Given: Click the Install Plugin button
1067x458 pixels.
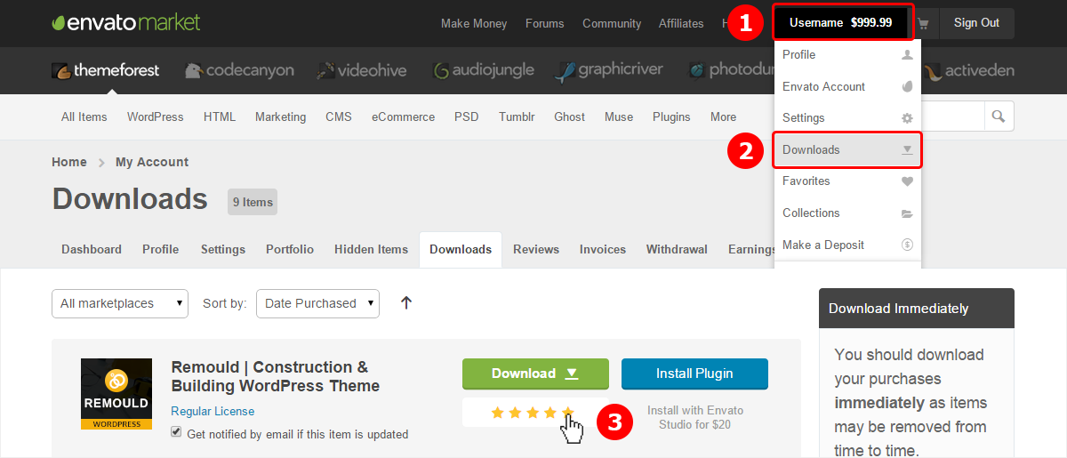Looking at the screenshot, I should pyautogui.click(x=694, y=374).
